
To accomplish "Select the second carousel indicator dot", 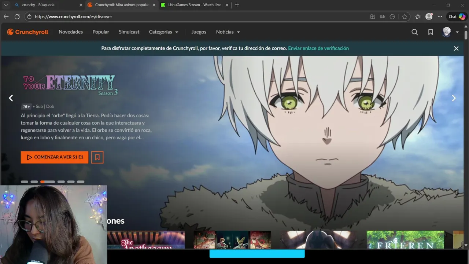I will [x=34, y=182].
